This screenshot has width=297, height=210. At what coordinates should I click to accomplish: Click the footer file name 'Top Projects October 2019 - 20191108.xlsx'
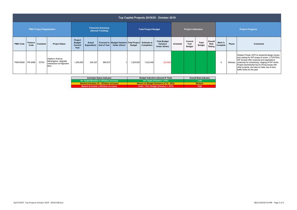click(44, 203)
